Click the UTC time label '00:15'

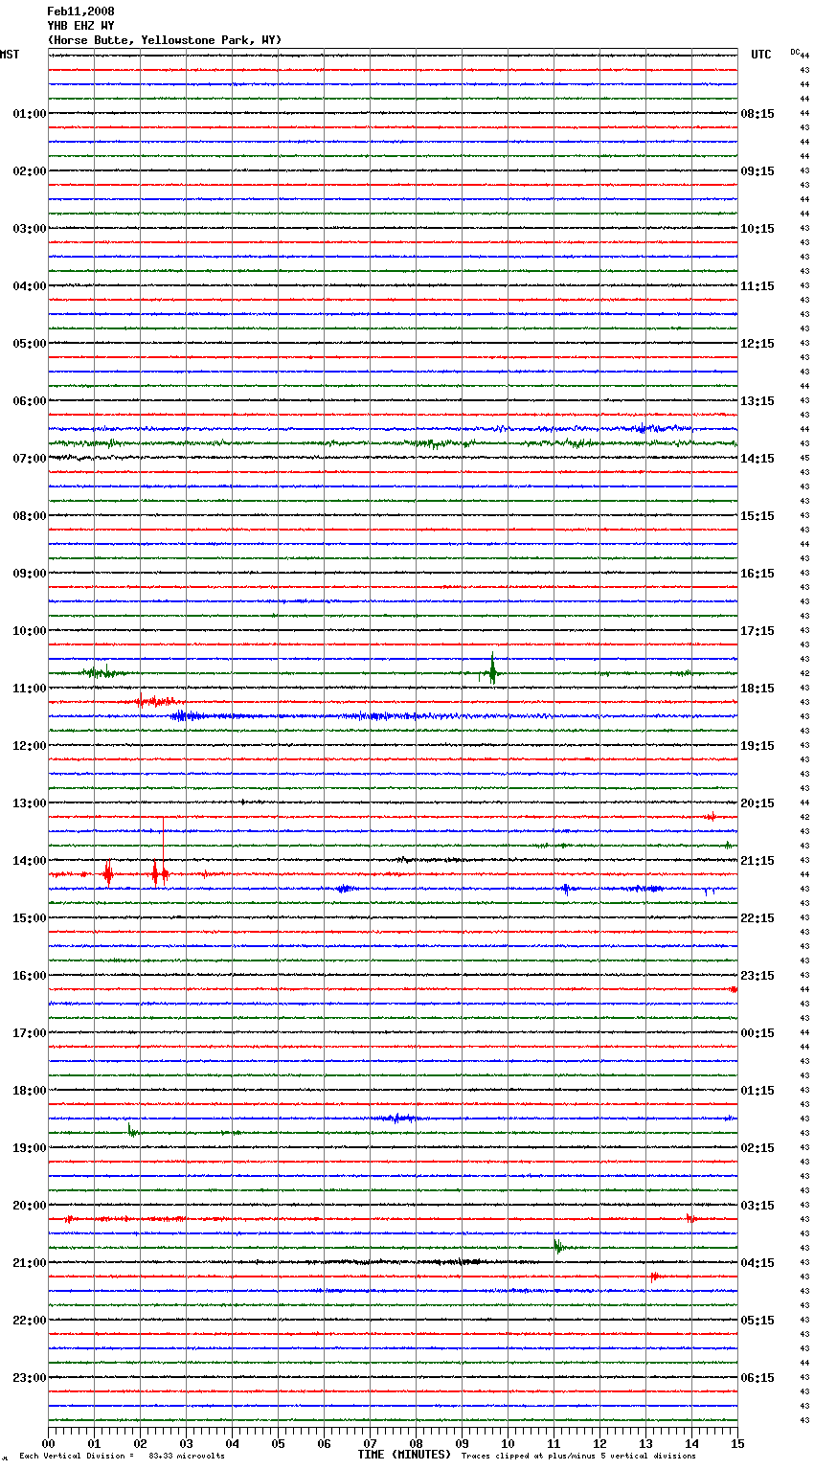[x=757, y=1033]
